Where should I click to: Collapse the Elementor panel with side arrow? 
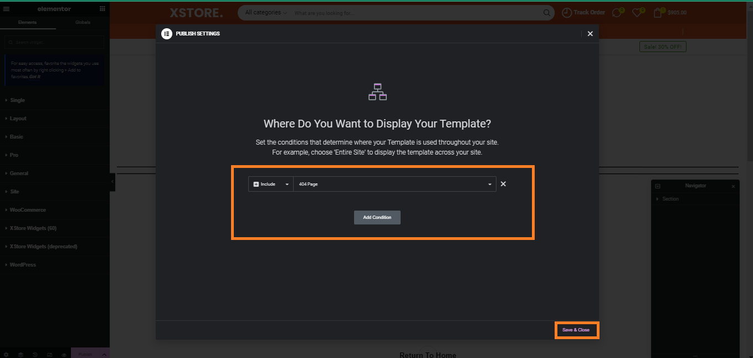[x=112, y=182]
